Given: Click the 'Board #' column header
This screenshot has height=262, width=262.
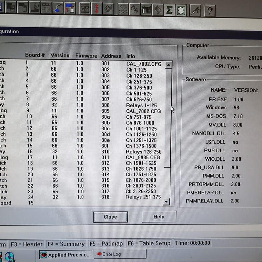Looking at the screenshot, I should [35, 55].
